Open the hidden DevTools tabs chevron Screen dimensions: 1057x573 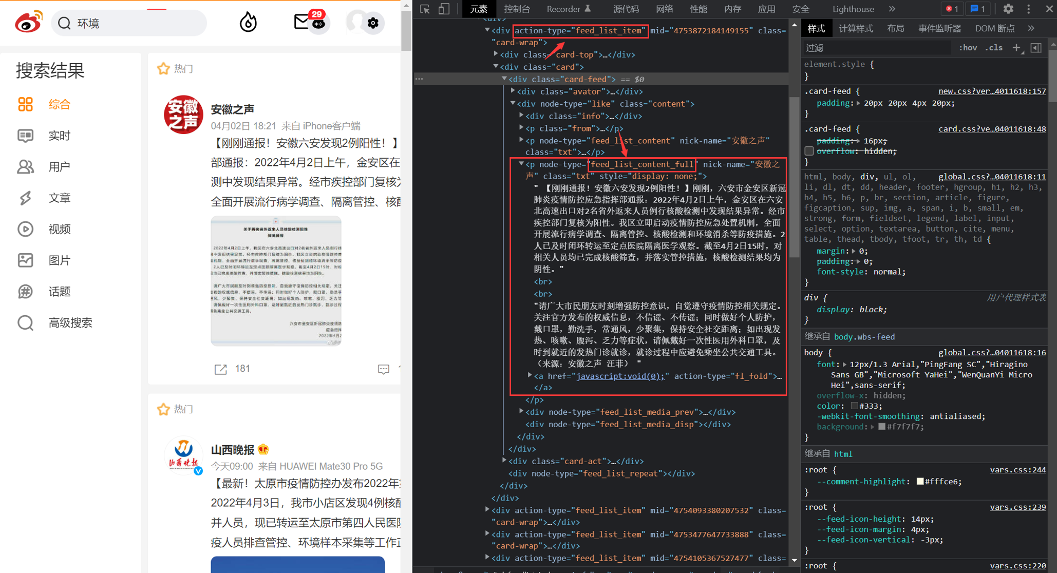tap(892, 9)
